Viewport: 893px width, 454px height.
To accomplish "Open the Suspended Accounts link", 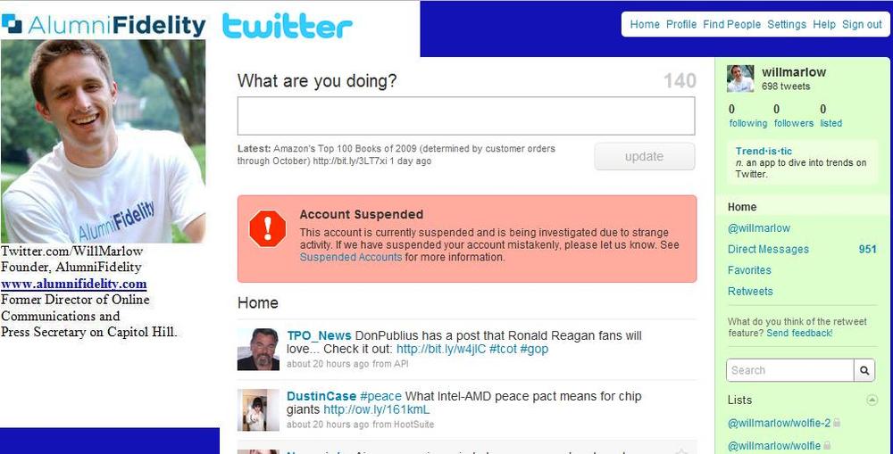I will coord(351,257).
